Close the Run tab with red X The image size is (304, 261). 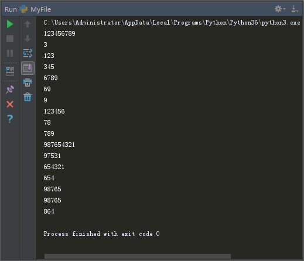(10, 104)
